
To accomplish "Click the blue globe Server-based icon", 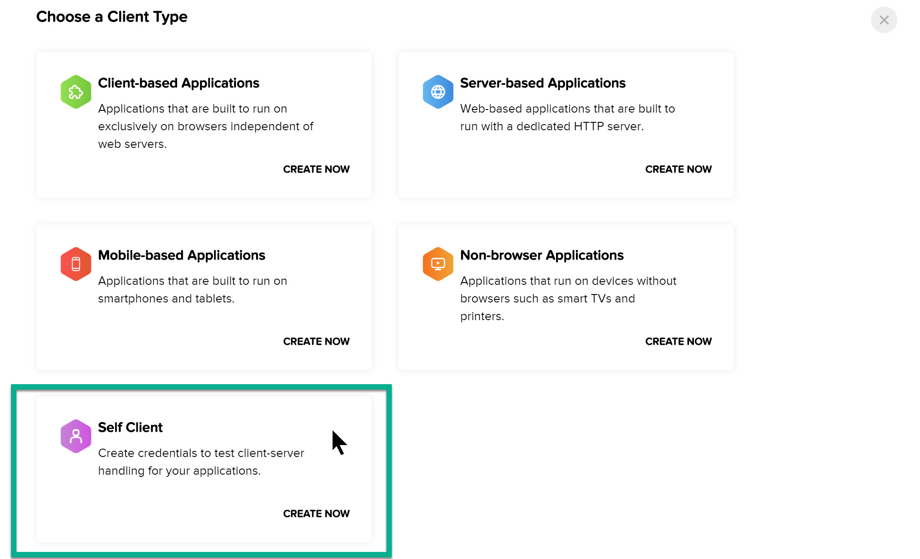I will point(438,92).
